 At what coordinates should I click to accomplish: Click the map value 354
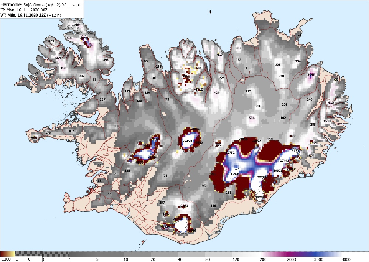point(298,61)
